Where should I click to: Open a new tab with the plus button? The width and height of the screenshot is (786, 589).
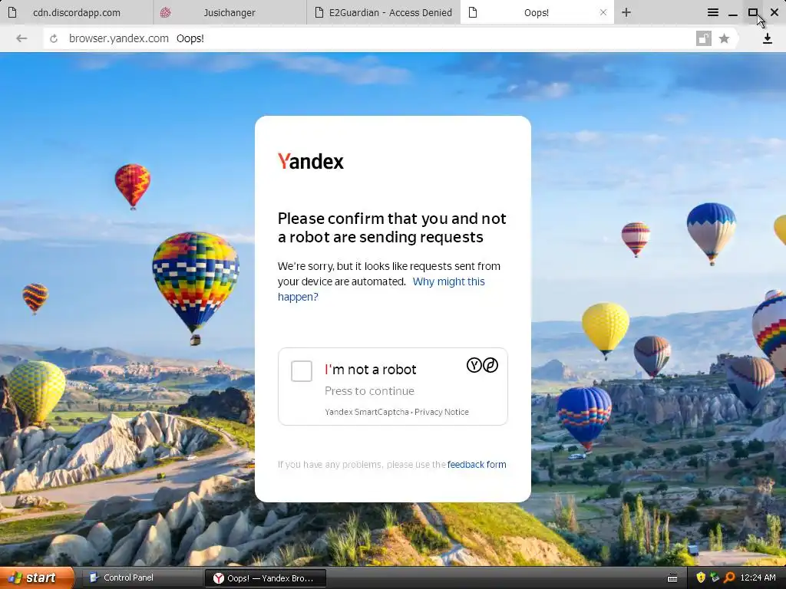point(626,12)
